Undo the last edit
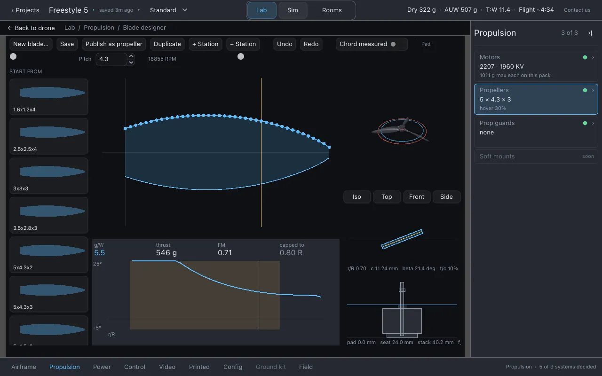The width and height of the screenshot is (602, 376). [285, 44]
